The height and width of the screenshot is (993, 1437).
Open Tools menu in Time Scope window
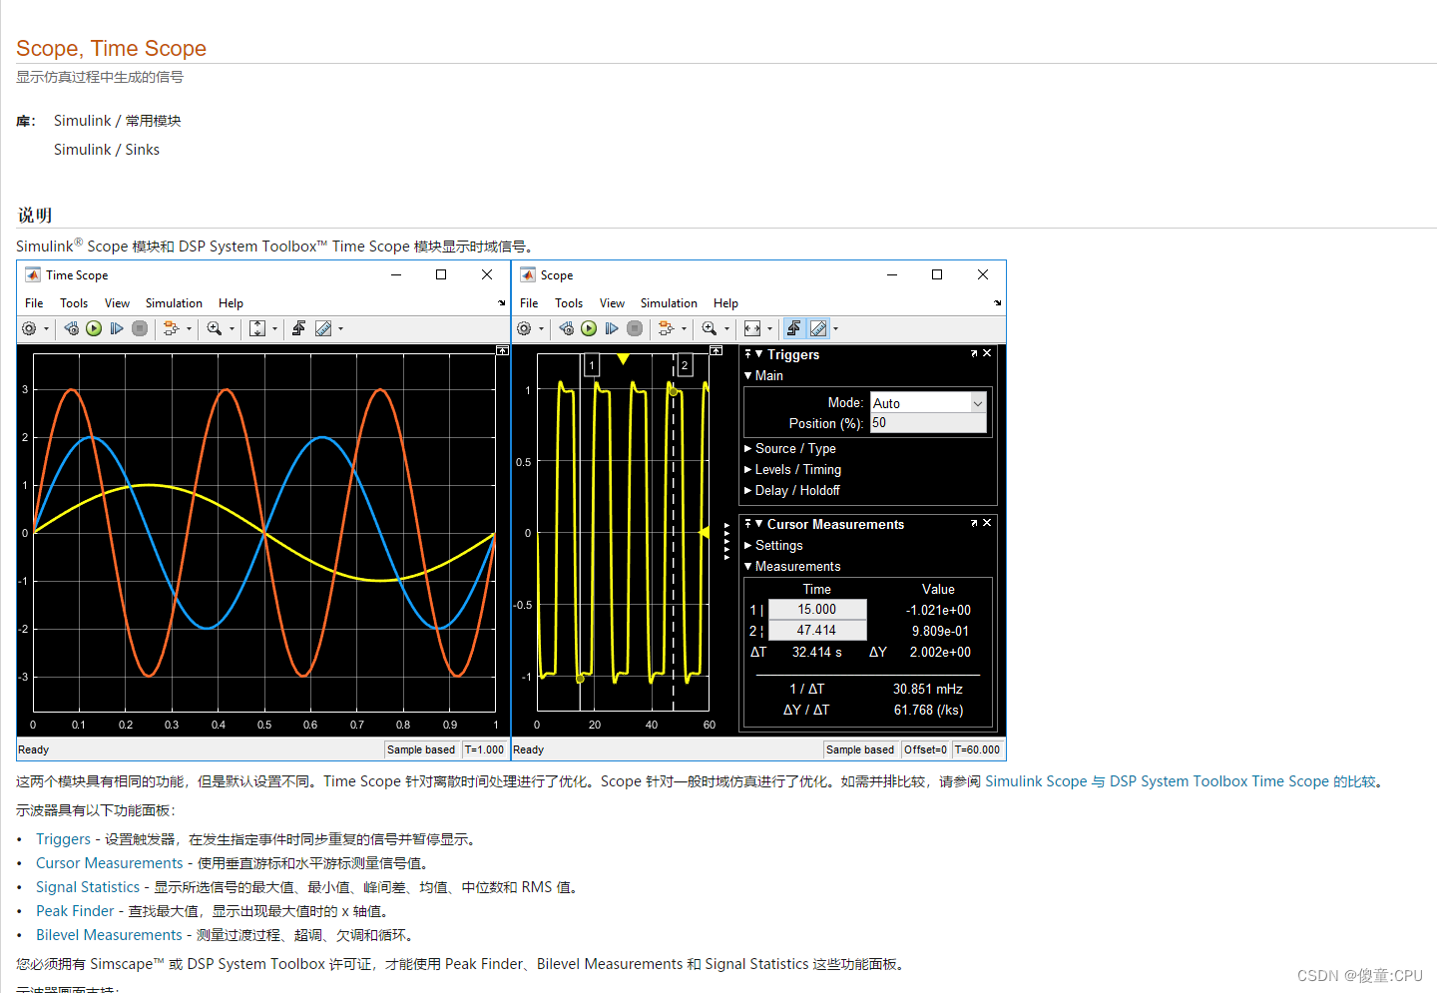coord(74,303)
